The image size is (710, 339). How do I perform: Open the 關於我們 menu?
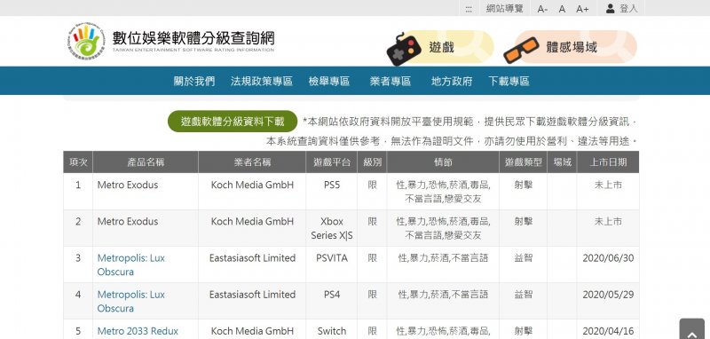click(194, 82)
